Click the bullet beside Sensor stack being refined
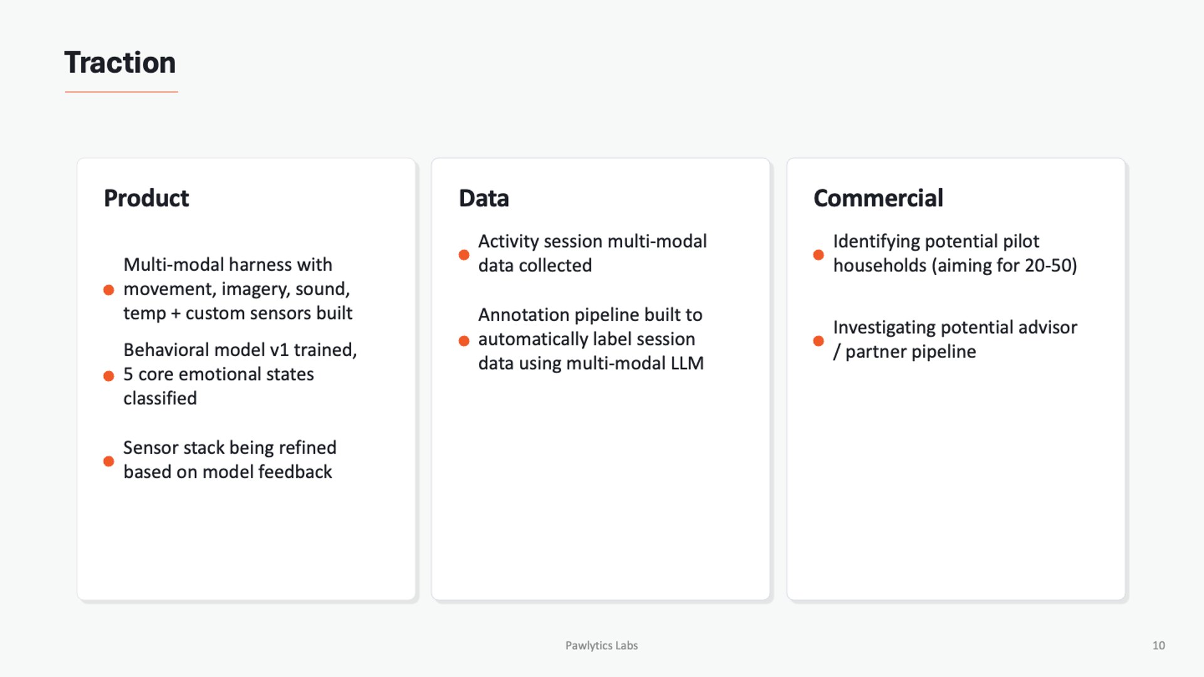Viewport: 1204px width, 677px height. point(108,461)
